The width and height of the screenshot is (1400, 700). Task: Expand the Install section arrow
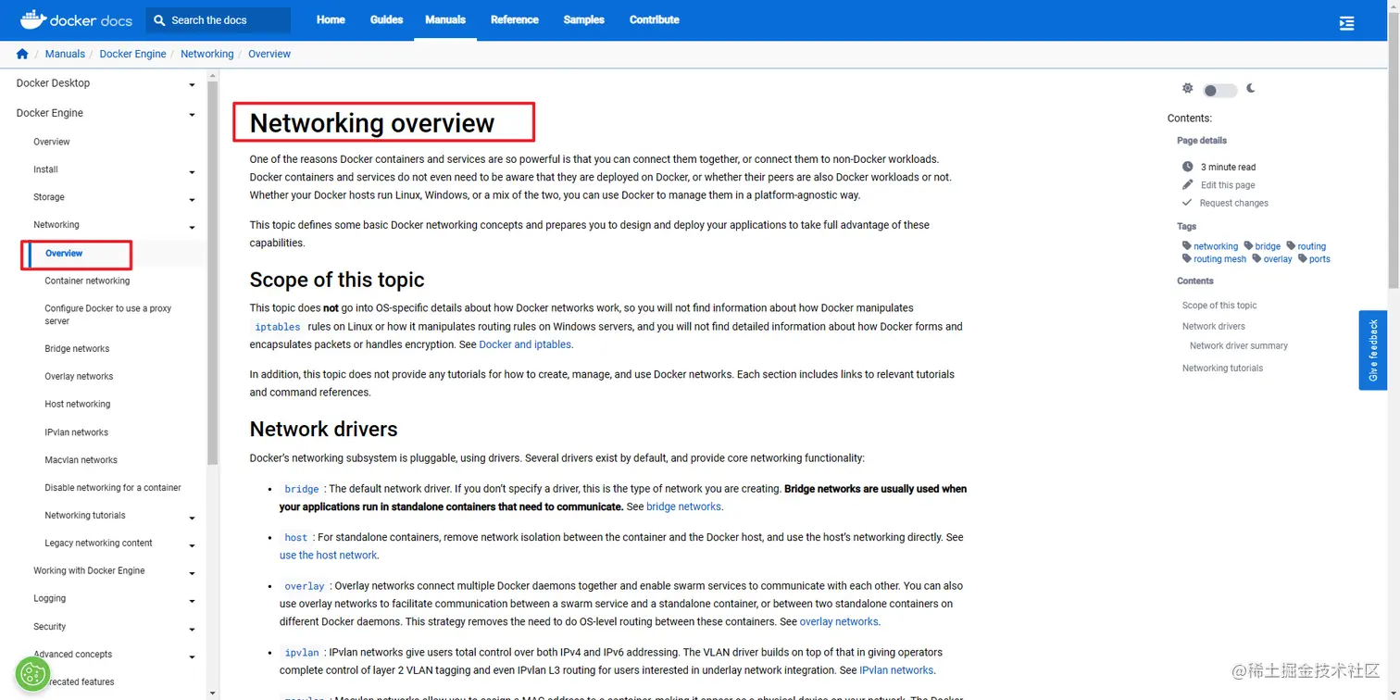tap(192, 171)
